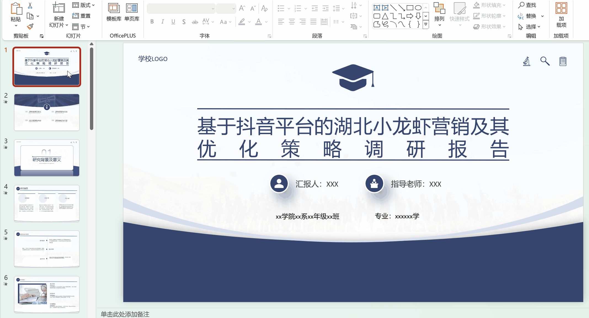Open the font name dropdown
Image resolution: width=589 pixels, height=318 pixels.
coord(213,9)
